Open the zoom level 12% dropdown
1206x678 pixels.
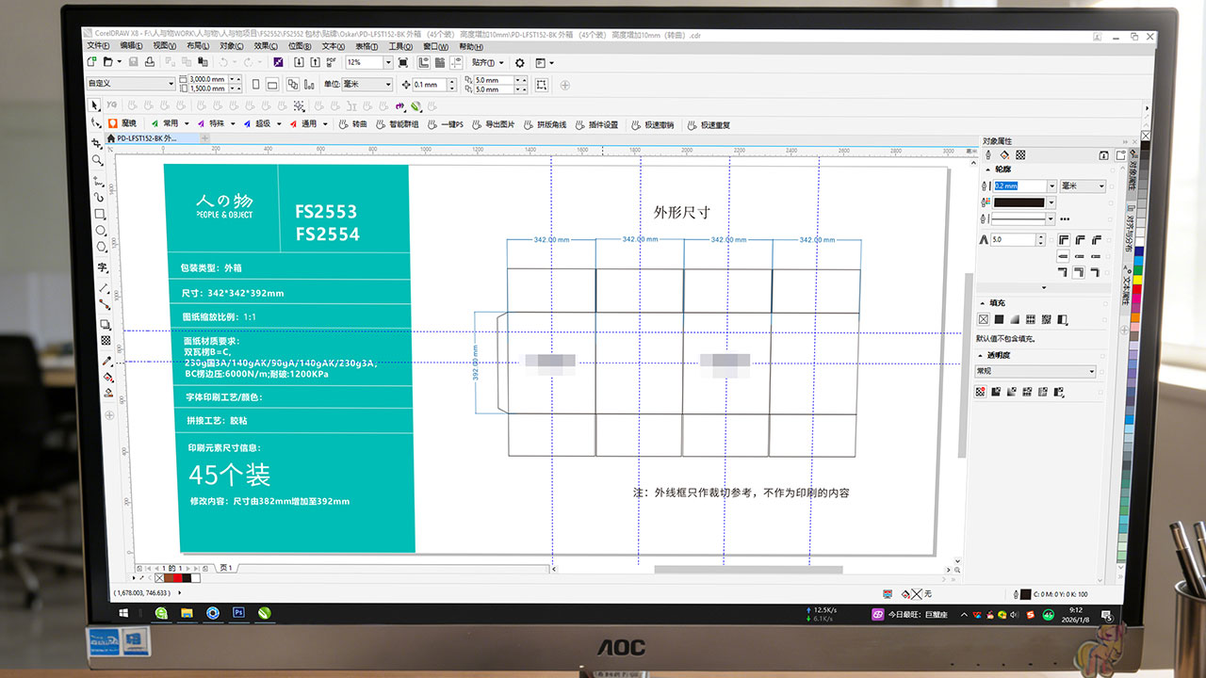coord(387,62)
